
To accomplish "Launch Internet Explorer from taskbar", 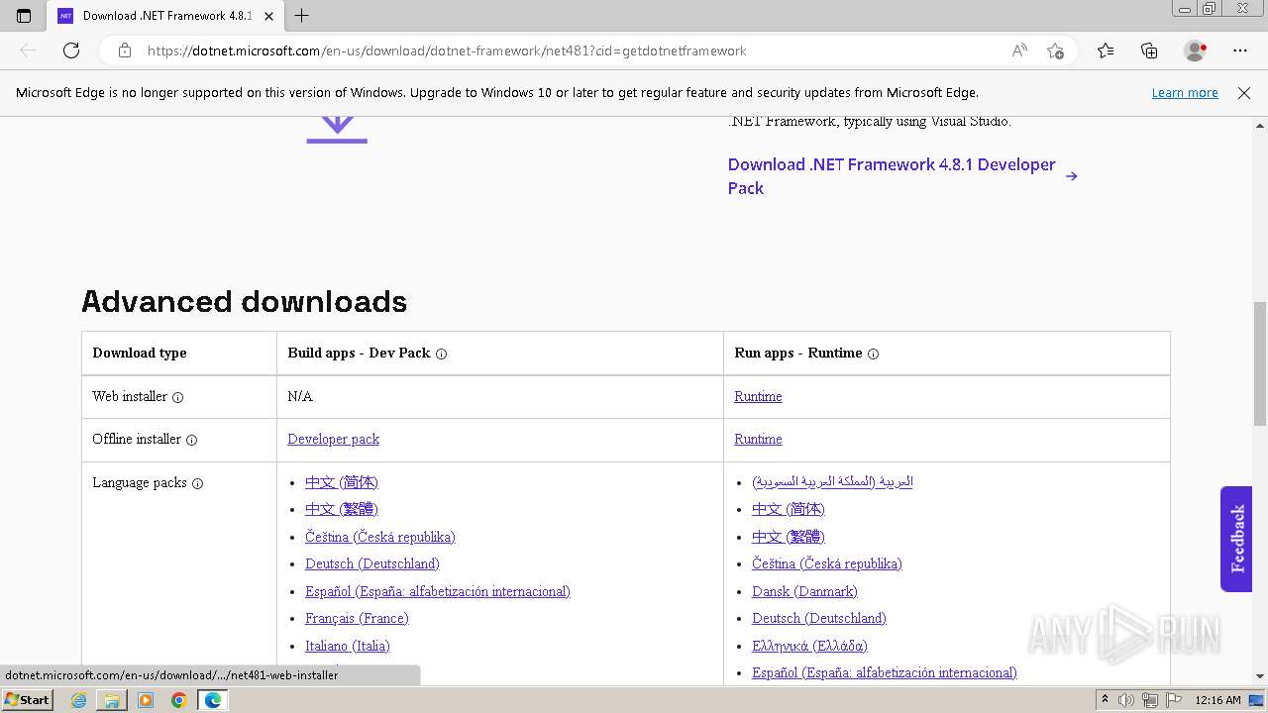I will (x=78, y=700).
